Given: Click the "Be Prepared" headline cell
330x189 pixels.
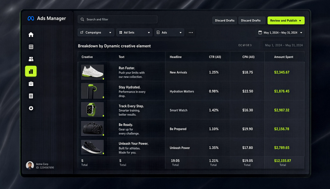Looking at the screenshot, I should pos(178,129).
